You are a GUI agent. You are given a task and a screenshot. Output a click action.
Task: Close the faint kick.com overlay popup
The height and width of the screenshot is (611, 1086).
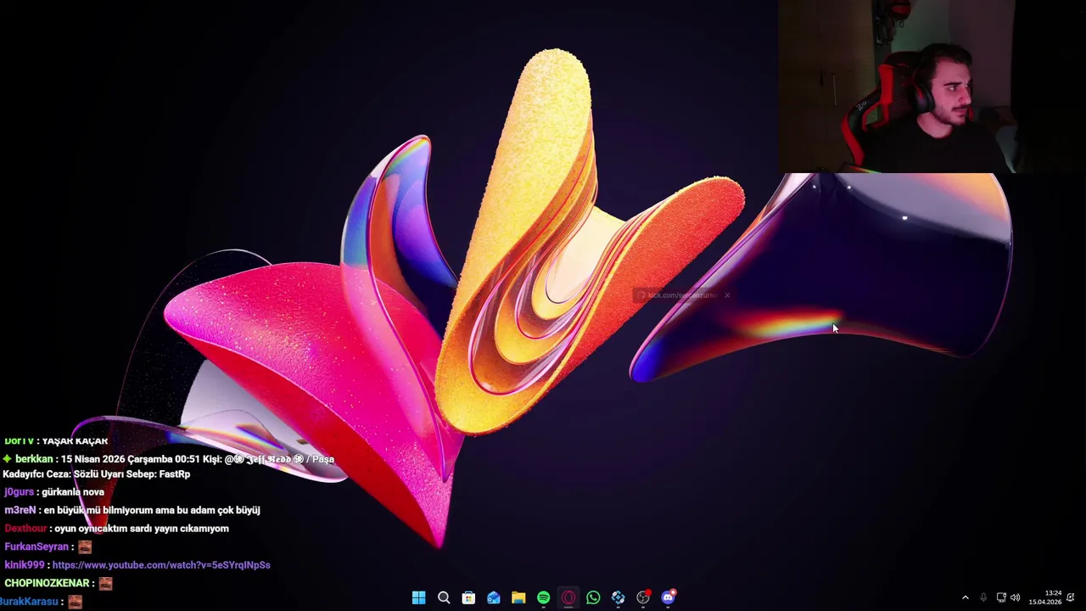[x=727, y=295]
